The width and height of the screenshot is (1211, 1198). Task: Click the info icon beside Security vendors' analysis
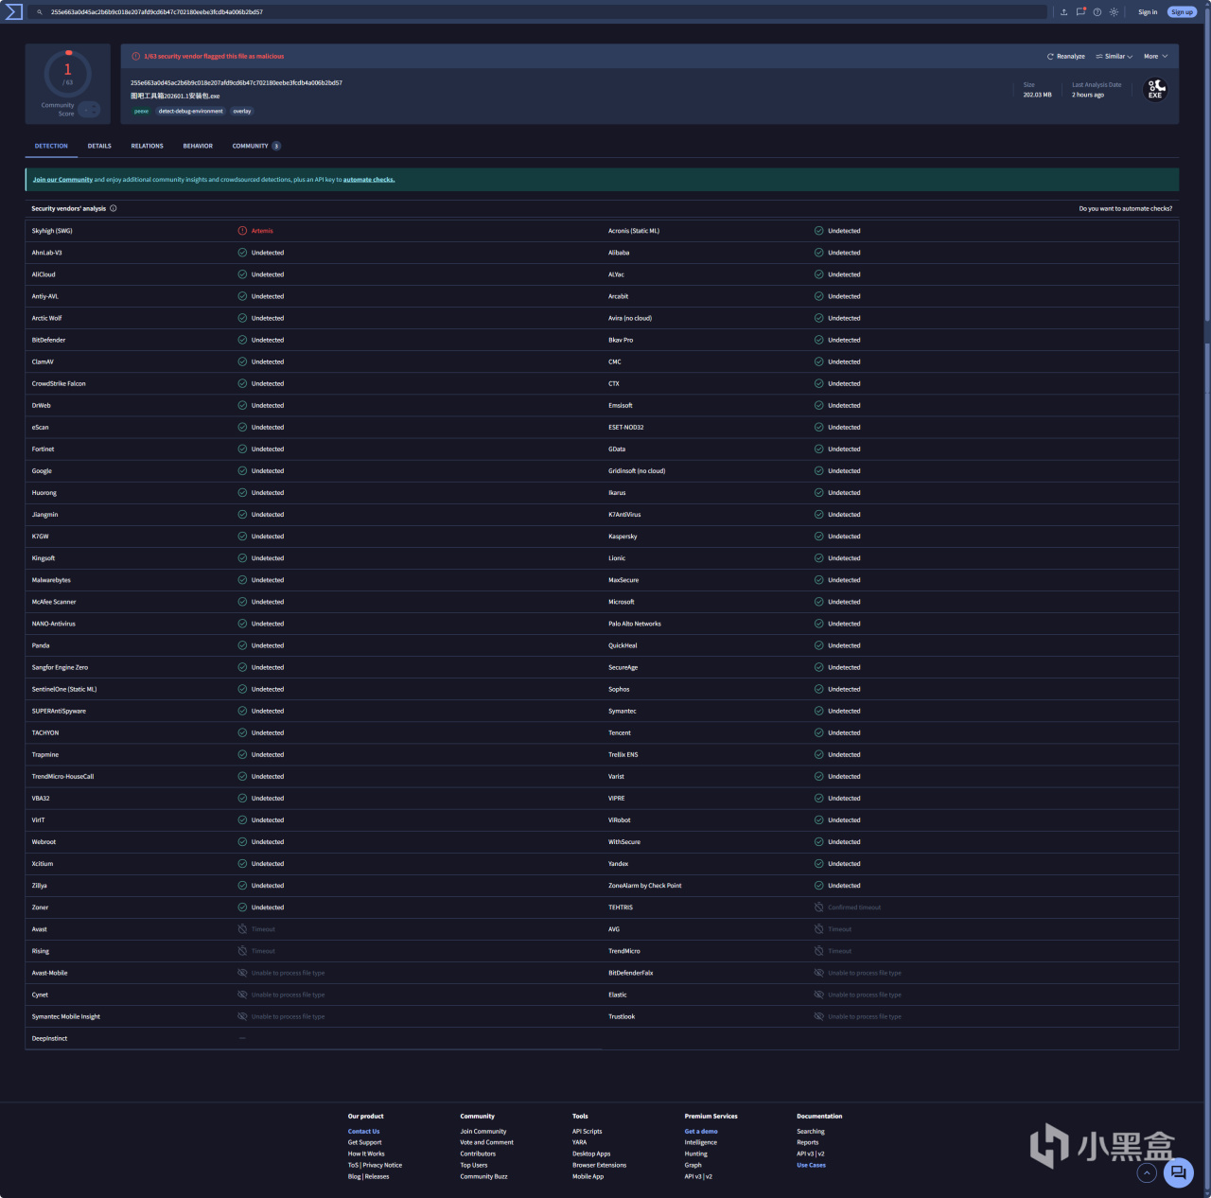(114, 208)
